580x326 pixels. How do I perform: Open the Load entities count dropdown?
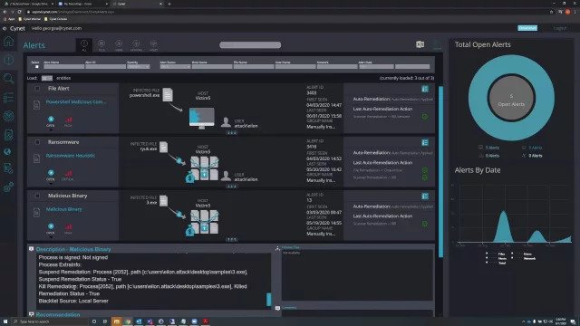tap(46, 79)
